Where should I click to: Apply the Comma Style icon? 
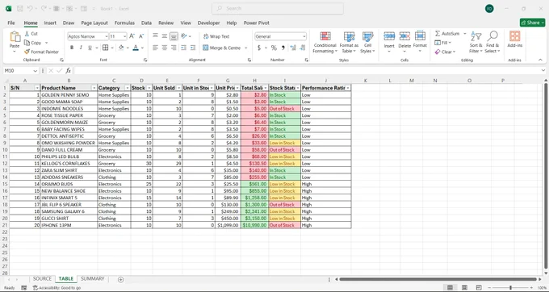click(x=283, y=48)
